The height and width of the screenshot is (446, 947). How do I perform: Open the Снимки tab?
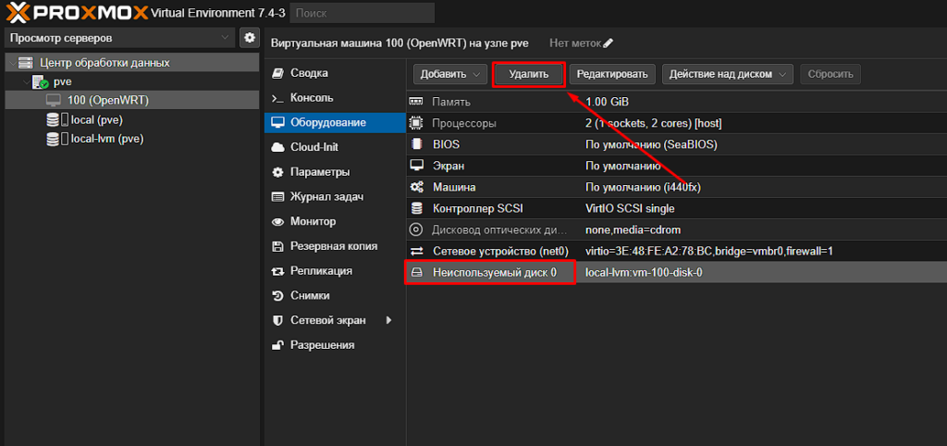(335, 296)
